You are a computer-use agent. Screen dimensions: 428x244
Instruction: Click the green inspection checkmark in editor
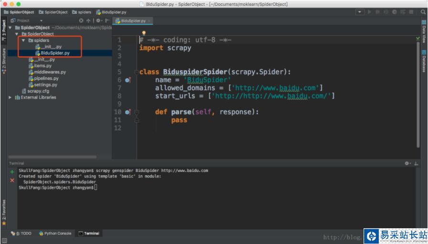[x=418, y=39]
